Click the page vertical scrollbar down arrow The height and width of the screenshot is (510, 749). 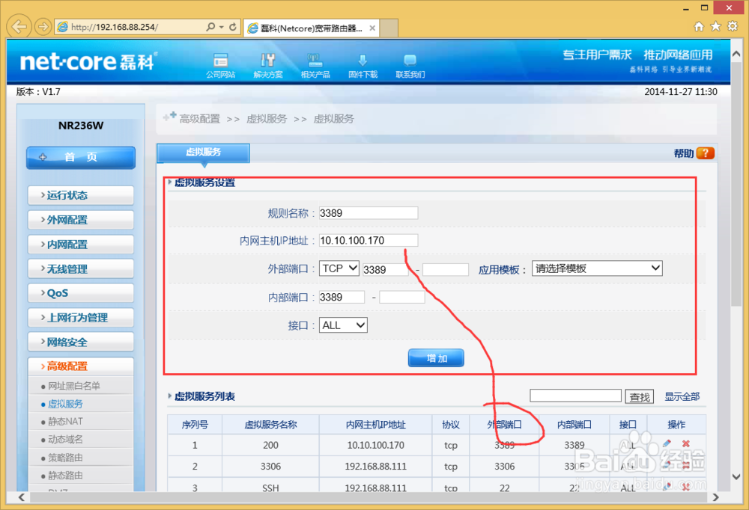coord(736,476)
